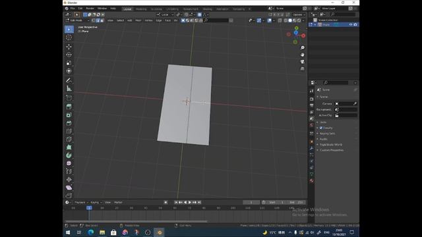Open the Playback dropdown in timeline
Image resolution: width=422 pixels, height=237 pixels.
[x=81, y=202]
